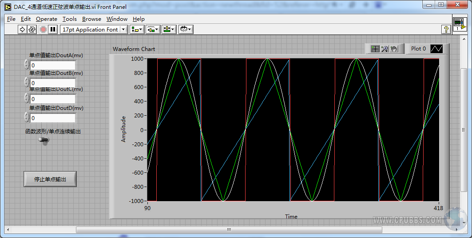Open the Browse menu
The image size is (472, 238).
click(91, 19)
